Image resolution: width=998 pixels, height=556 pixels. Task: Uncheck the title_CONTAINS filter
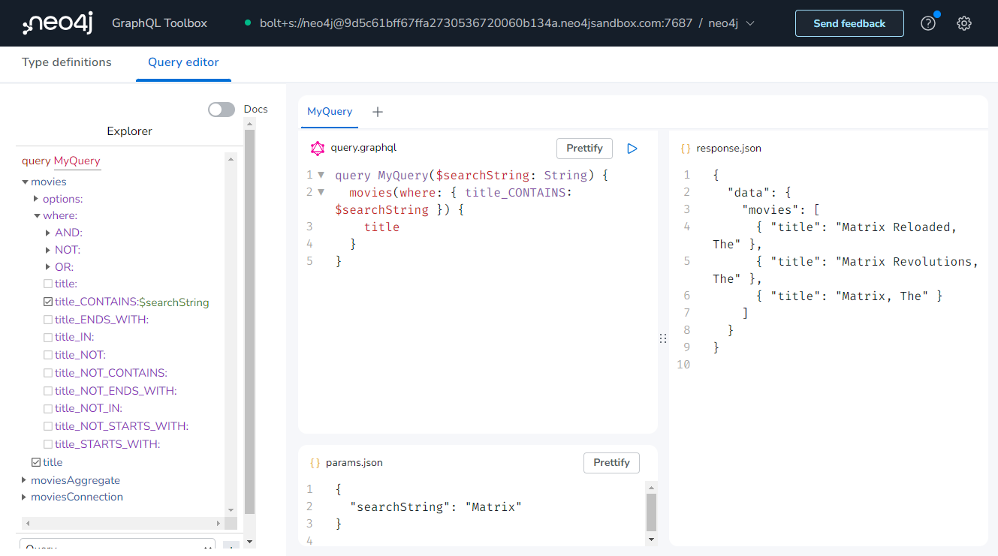coord(48,302)
